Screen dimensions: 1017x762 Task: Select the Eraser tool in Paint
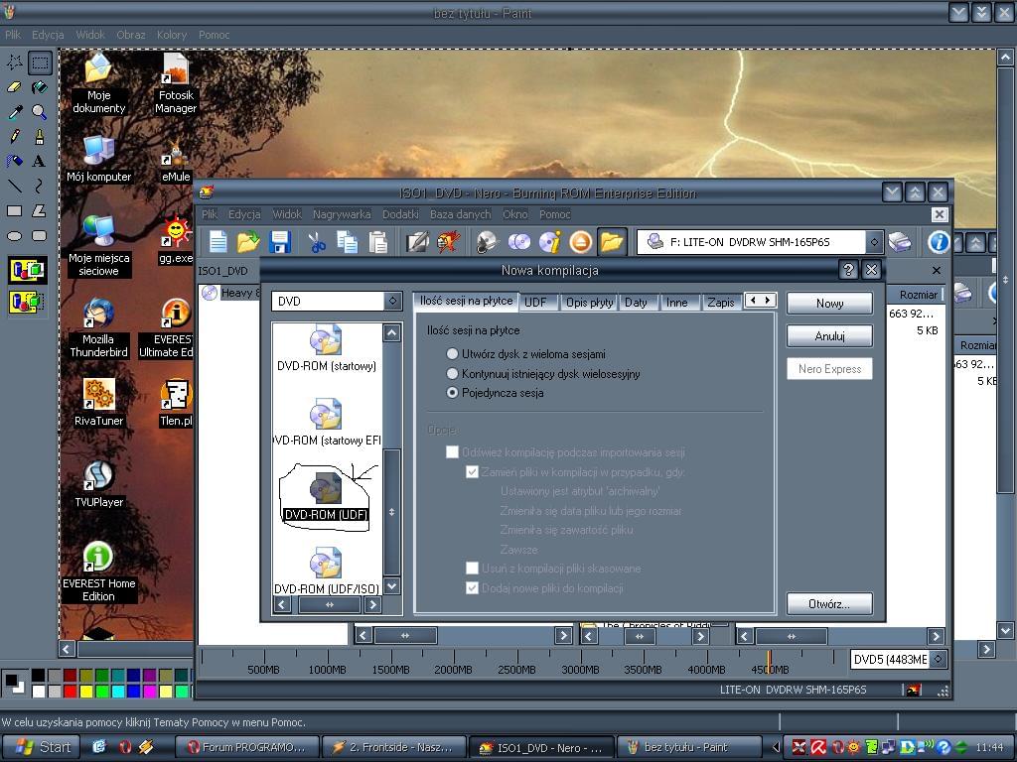(15, 87)
